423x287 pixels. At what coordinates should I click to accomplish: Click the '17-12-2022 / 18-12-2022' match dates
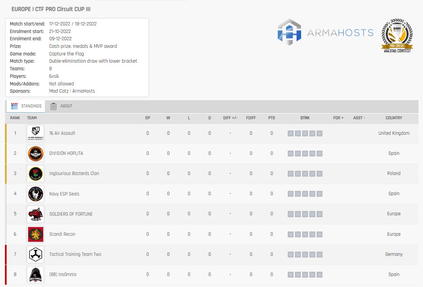tap(73, 24)
